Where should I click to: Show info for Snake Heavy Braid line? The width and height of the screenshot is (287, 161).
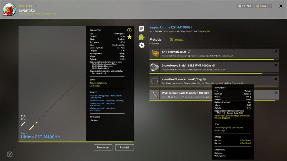click(x=214, y=65)
